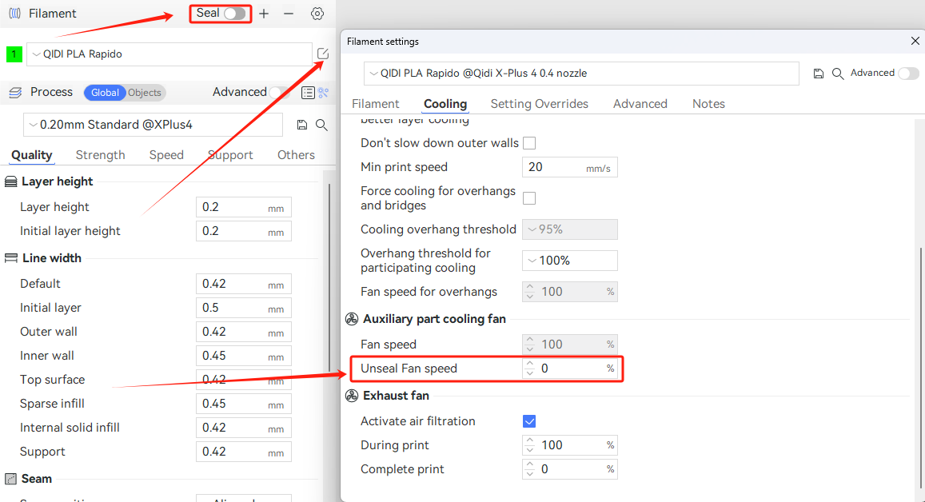
Task: Uncheck Activate air filtration
Action: (x=529, y=421)
